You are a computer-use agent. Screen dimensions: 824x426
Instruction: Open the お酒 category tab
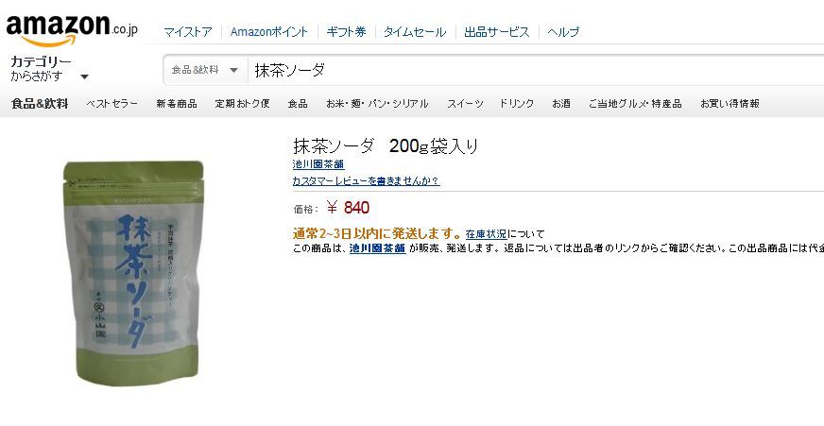(x=561, y=104)
